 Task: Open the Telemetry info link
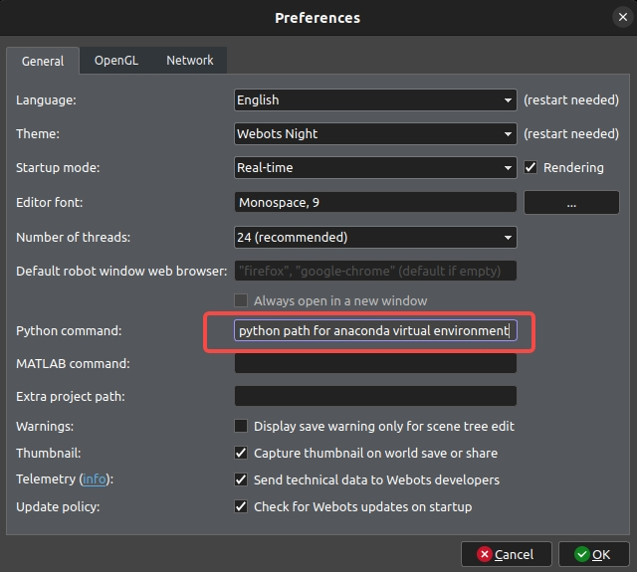pyautogui.click(x=95, y=479)
